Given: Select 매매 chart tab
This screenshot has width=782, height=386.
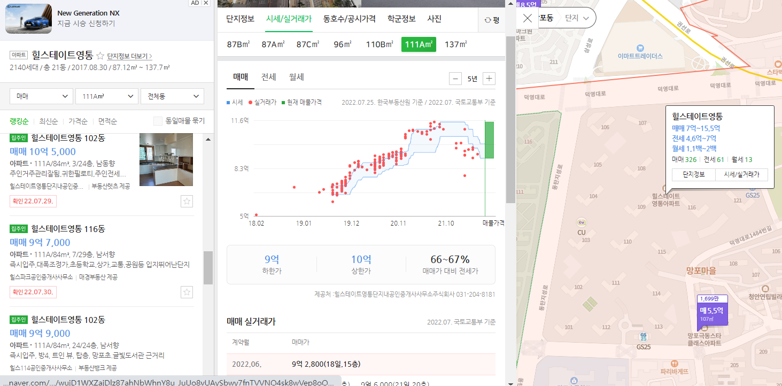Looking at the screenshot, I should (x=241, y=77).
